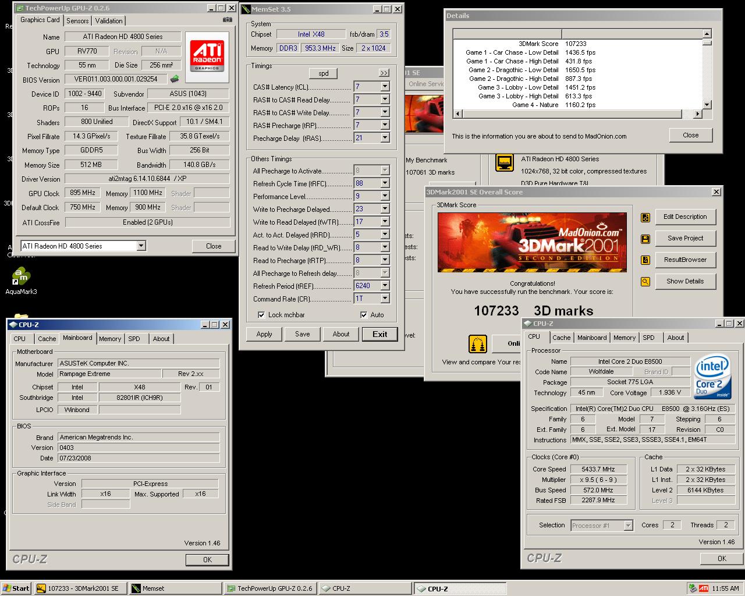Click the green tray icon beside ATI icon

pos(692,588)
